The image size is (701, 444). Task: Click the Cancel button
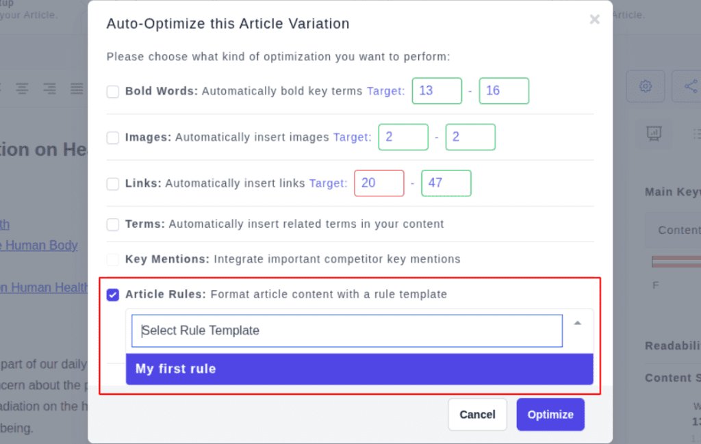pyautogui.click(x=477, y=415)
